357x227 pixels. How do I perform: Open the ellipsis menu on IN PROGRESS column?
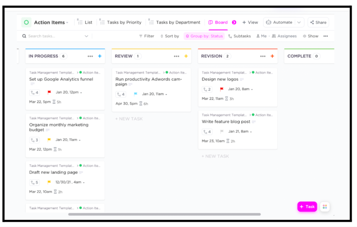[x=91, y=56]
